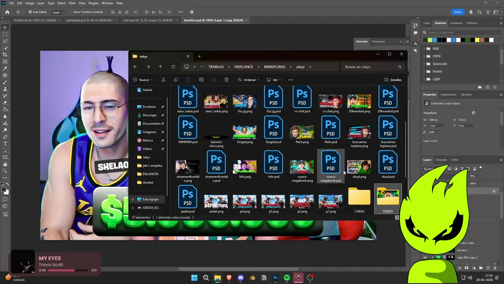Open the Character panel icon in side strip

click(415, 44)
